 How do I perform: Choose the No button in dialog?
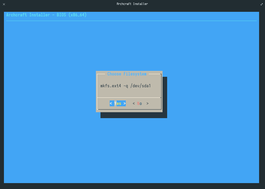pos(141,103)
